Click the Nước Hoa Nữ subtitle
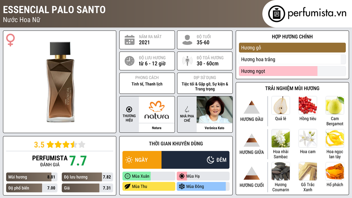This screenshot has height=198, width=352. (x=22, y=20)
